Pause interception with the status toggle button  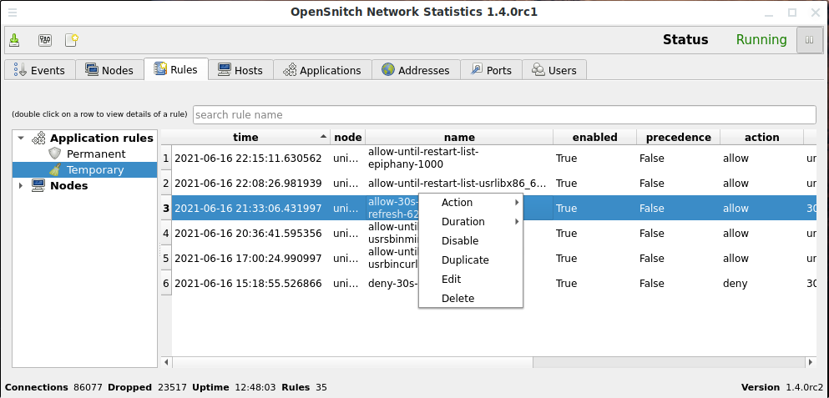[809, 40]
